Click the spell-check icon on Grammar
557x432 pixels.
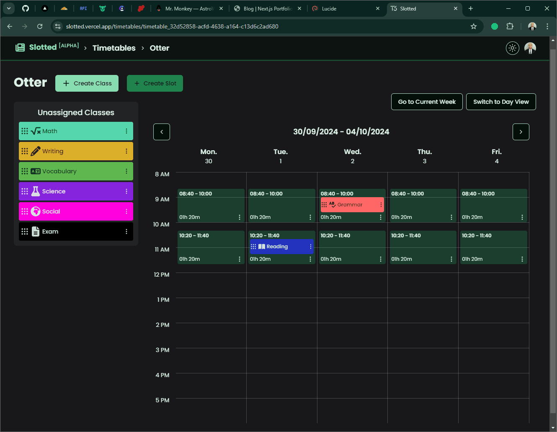pyautogui.click(x=333, y=205)
